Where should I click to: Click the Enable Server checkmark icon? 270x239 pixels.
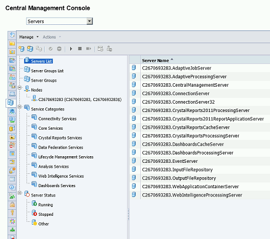51,49
